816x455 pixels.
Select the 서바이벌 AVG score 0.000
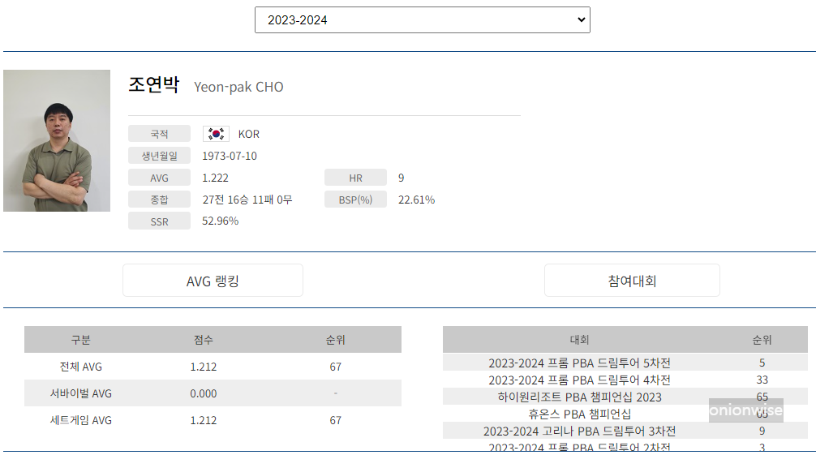pyautogui.click(x=204, y=393)
